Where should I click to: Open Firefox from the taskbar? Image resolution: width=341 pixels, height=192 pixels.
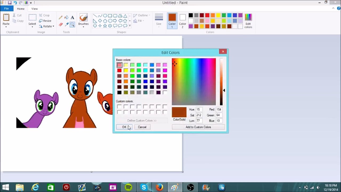(x=159, y=187)
